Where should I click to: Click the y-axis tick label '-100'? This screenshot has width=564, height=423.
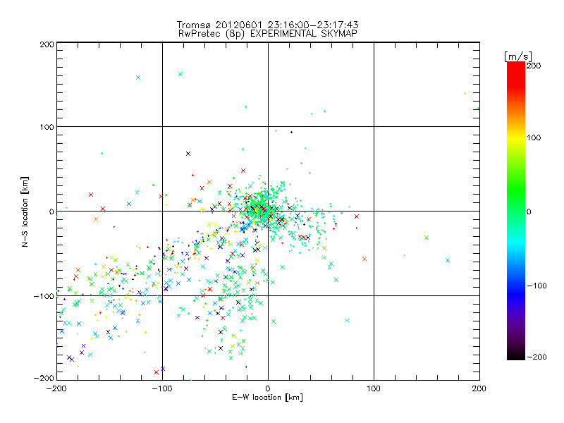point(44,296)
